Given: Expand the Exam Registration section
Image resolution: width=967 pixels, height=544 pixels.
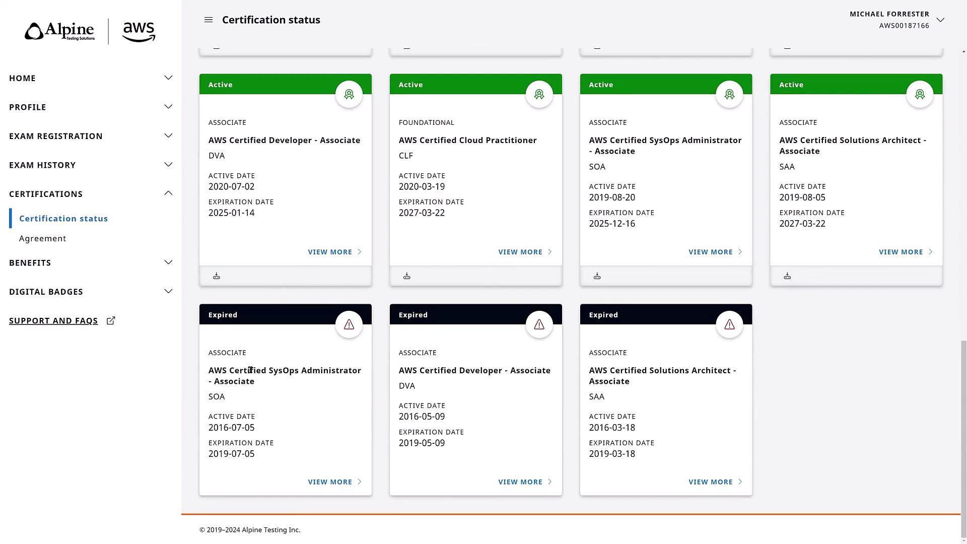Looking at the screenshot, I should pos(168,136).
